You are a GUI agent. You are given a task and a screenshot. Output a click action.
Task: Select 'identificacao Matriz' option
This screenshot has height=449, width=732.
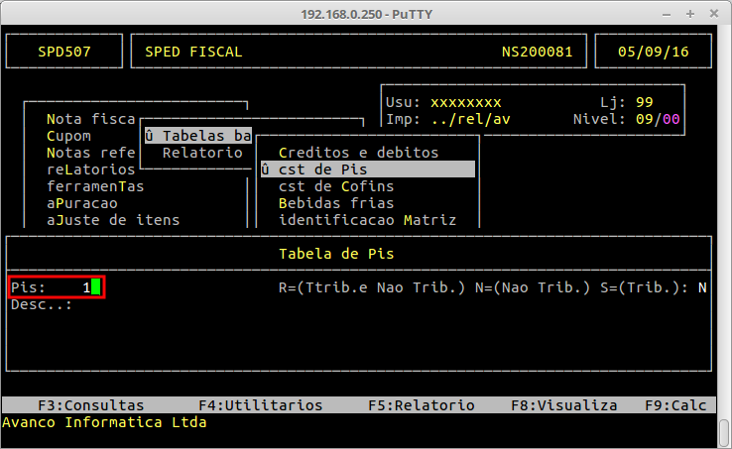tap(367, 220)
